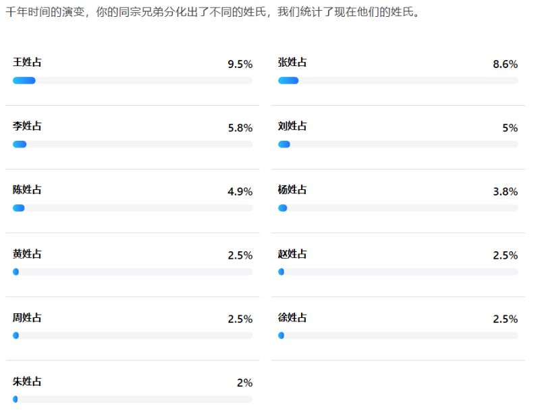Image resolution: width=540 pixels, height=413 pixels.
Task: Click the intro sentence starting with 千年时间的演变
Action: 211,13
